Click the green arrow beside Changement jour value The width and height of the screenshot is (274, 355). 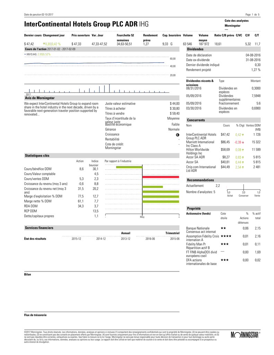click(44, 44)
